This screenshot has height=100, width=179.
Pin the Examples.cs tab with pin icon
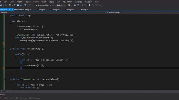(x=10, y=9)
